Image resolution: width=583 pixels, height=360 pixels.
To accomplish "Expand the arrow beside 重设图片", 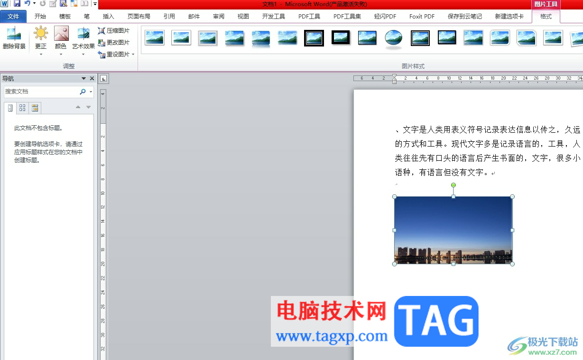I will point(133,55).
